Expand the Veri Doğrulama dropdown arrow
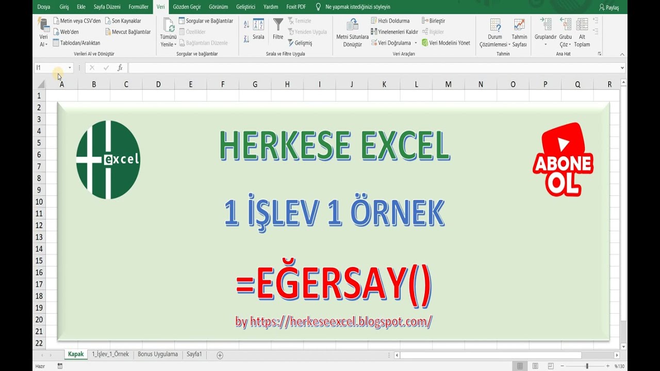Screen dimensions: 660x371 (x=416, y=43)
